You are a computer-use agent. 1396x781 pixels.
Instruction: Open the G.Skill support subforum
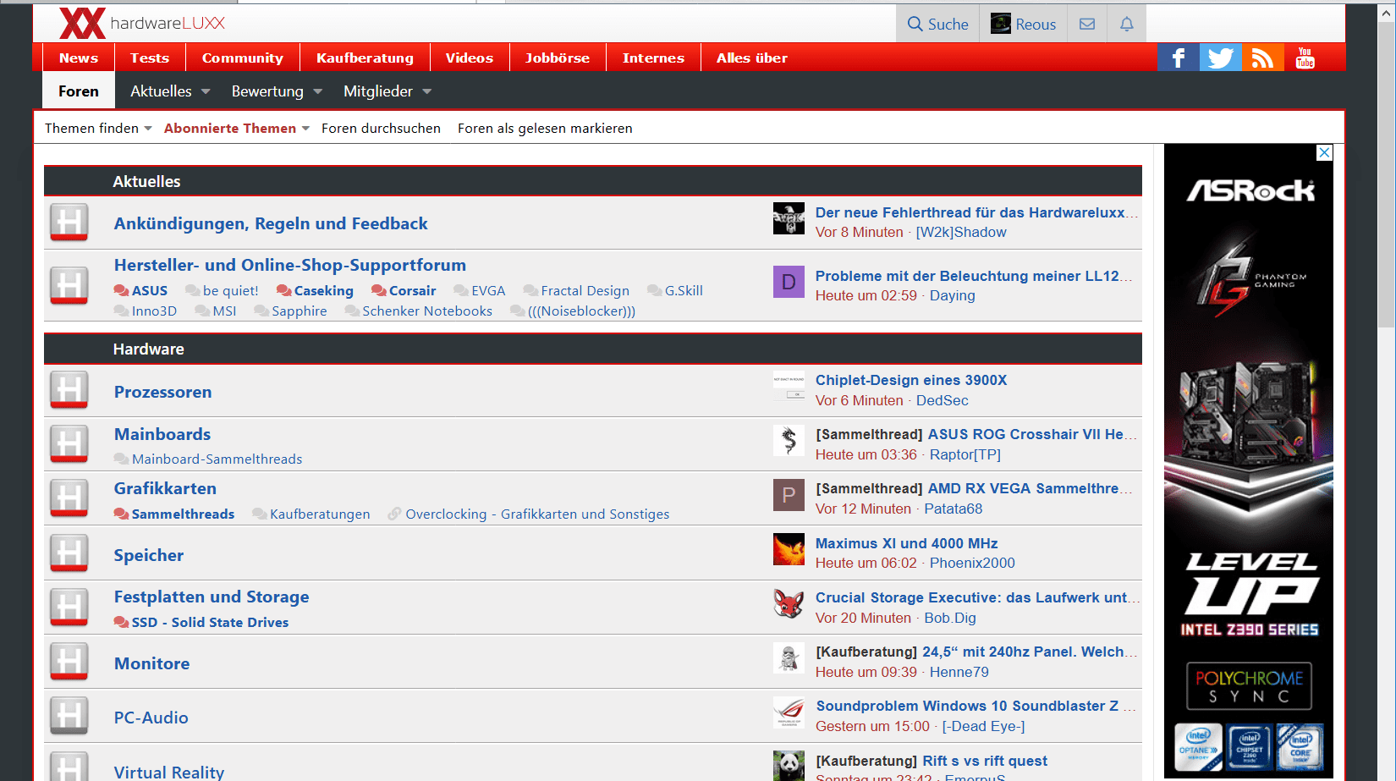click(x=684, y=290)
